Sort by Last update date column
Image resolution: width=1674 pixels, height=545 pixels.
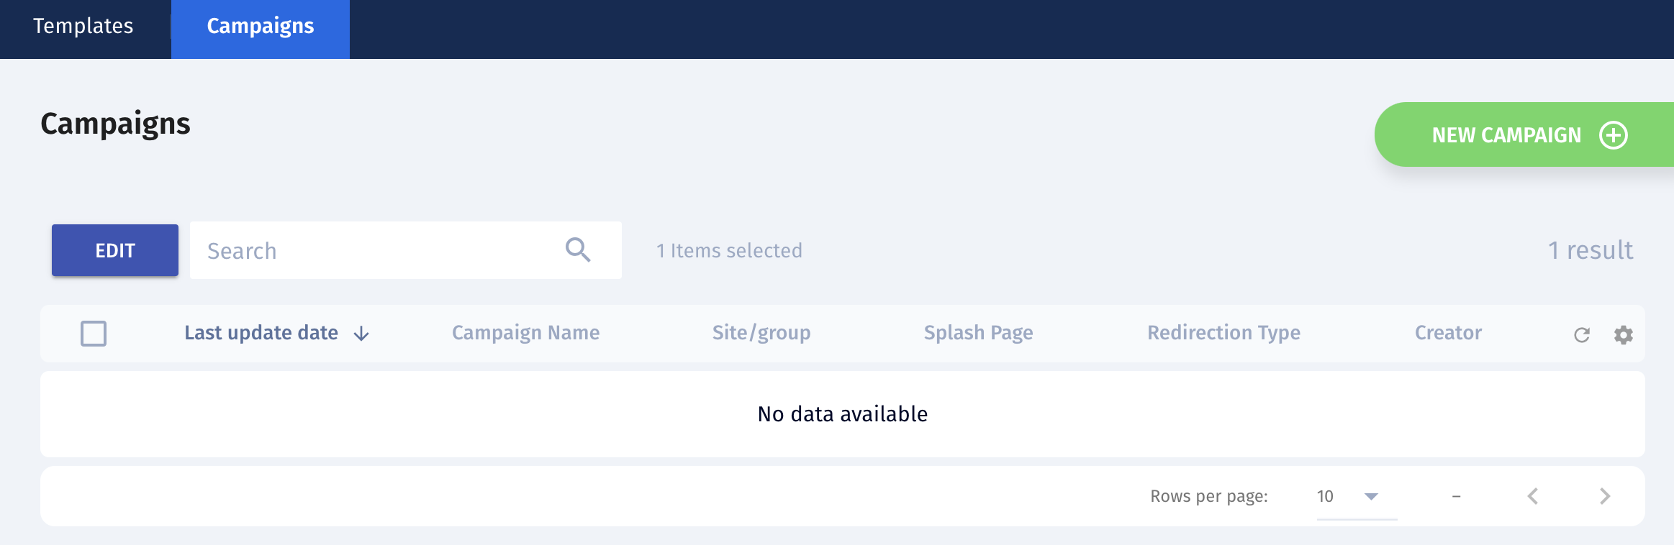point(261,333)
